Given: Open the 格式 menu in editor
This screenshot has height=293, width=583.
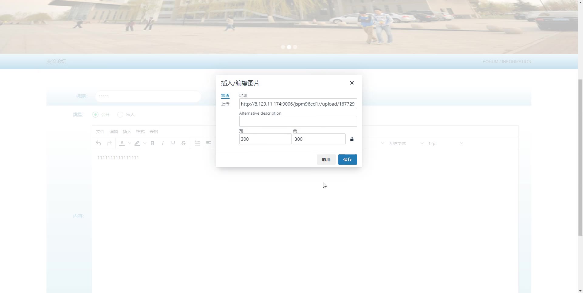Looking at the screenshot, I should click(x=140, y=132).
